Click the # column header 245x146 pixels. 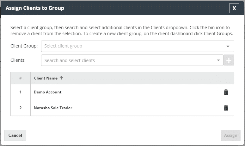pos(21,78)
